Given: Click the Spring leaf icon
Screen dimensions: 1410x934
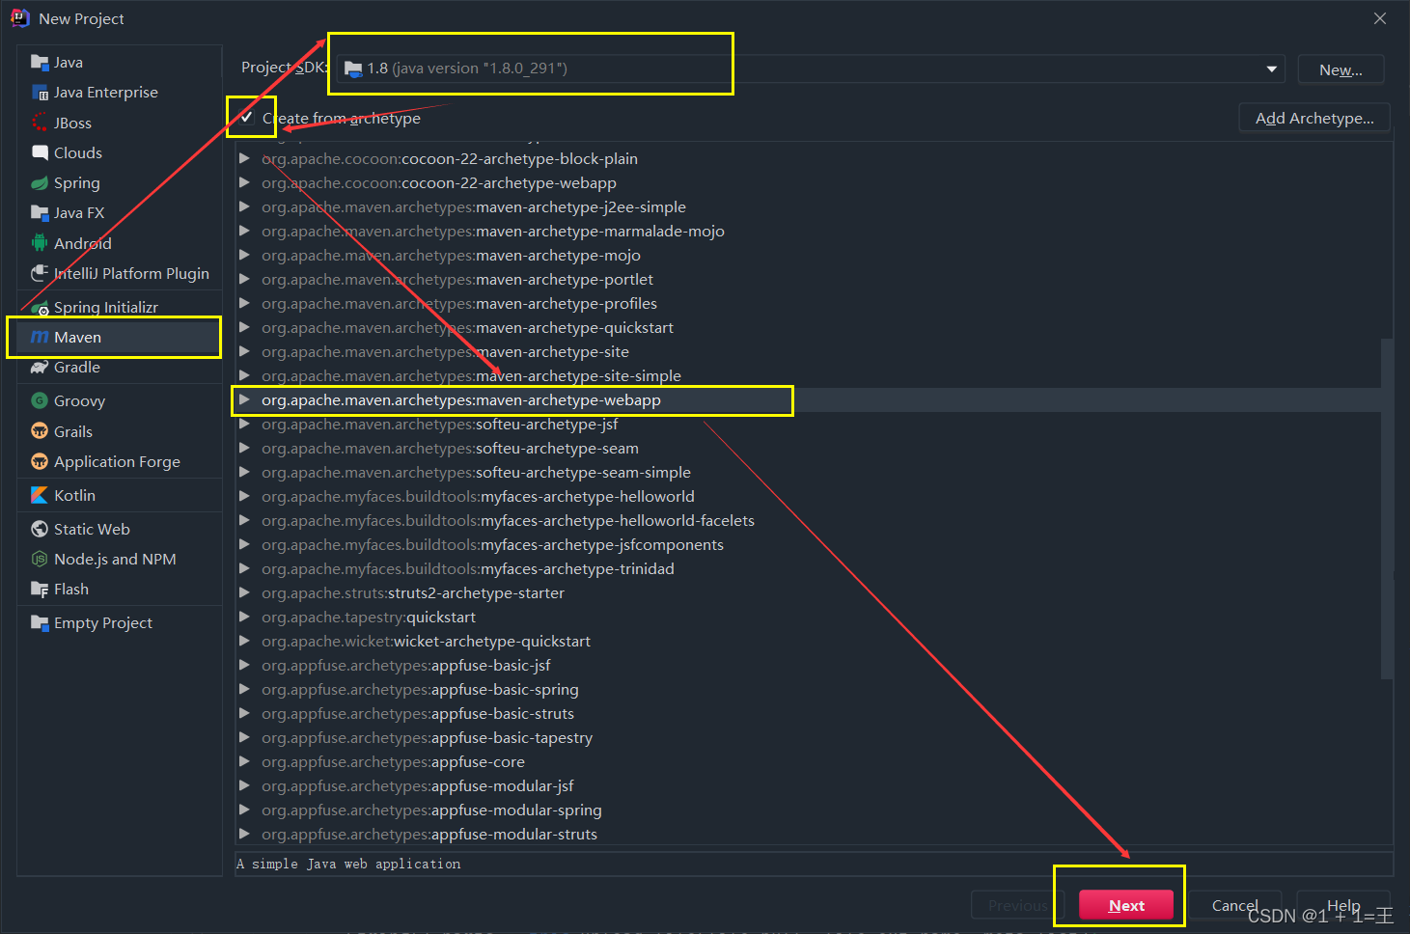Looking at the screenshot, I should tap(40, 183).
